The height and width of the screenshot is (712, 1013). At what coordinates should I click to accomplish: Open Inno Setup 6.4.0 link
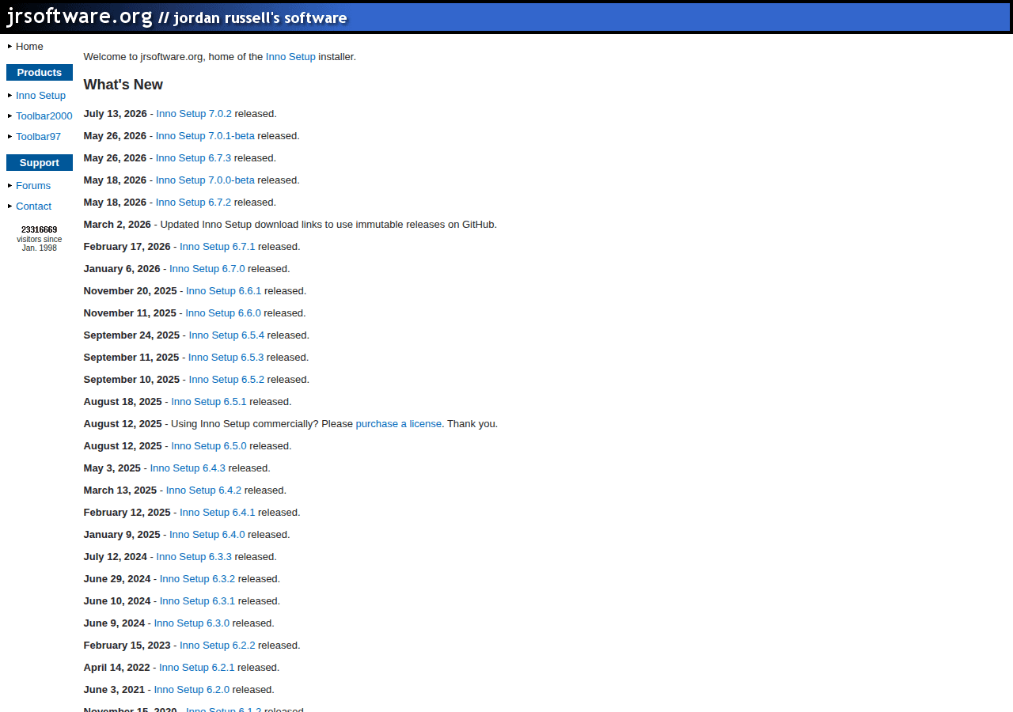point(207,535)
